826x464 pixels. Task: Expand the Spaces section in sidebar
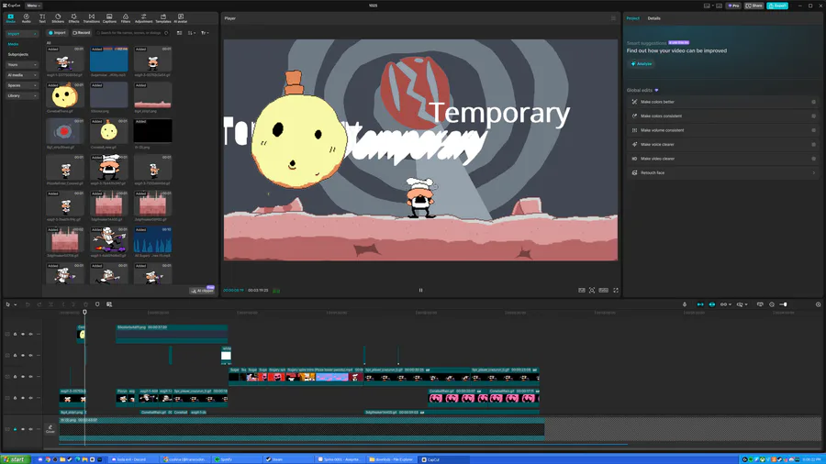point(22,85)
